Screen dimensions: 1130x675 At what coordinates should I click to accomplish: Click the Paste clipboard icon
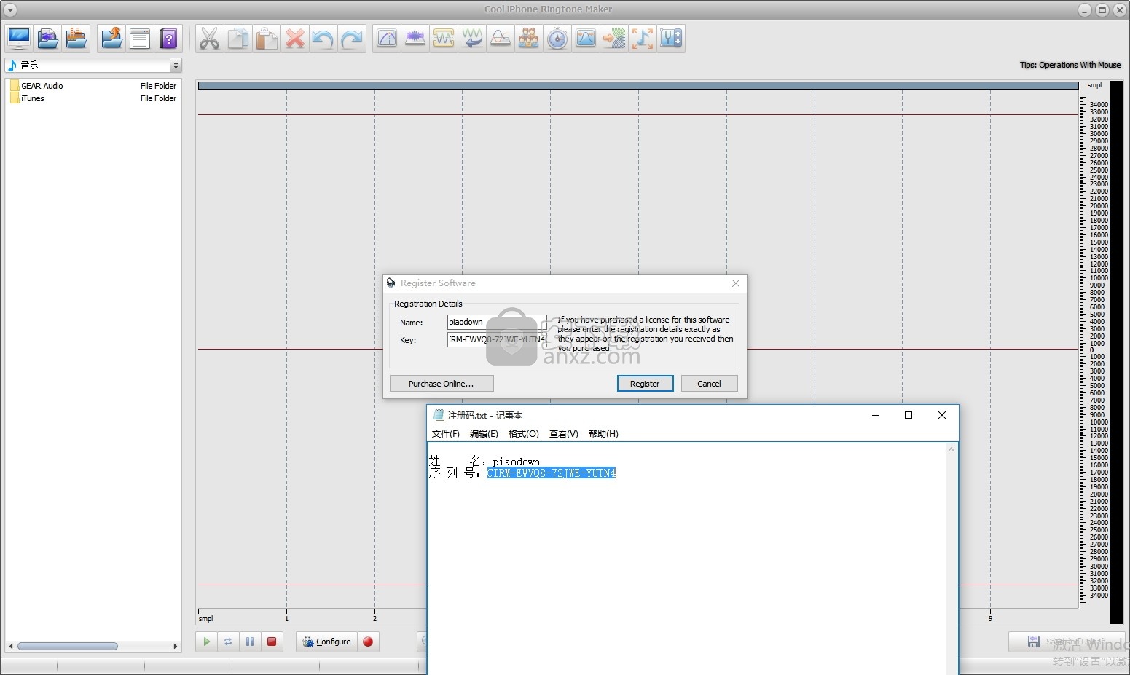tap(267, 38)
